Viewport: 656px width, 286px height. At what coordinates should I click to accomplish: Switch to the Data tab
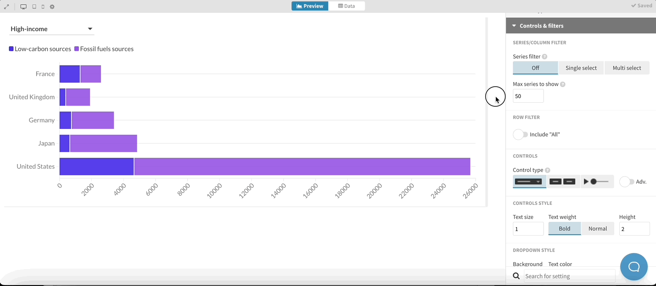(347, 5)
